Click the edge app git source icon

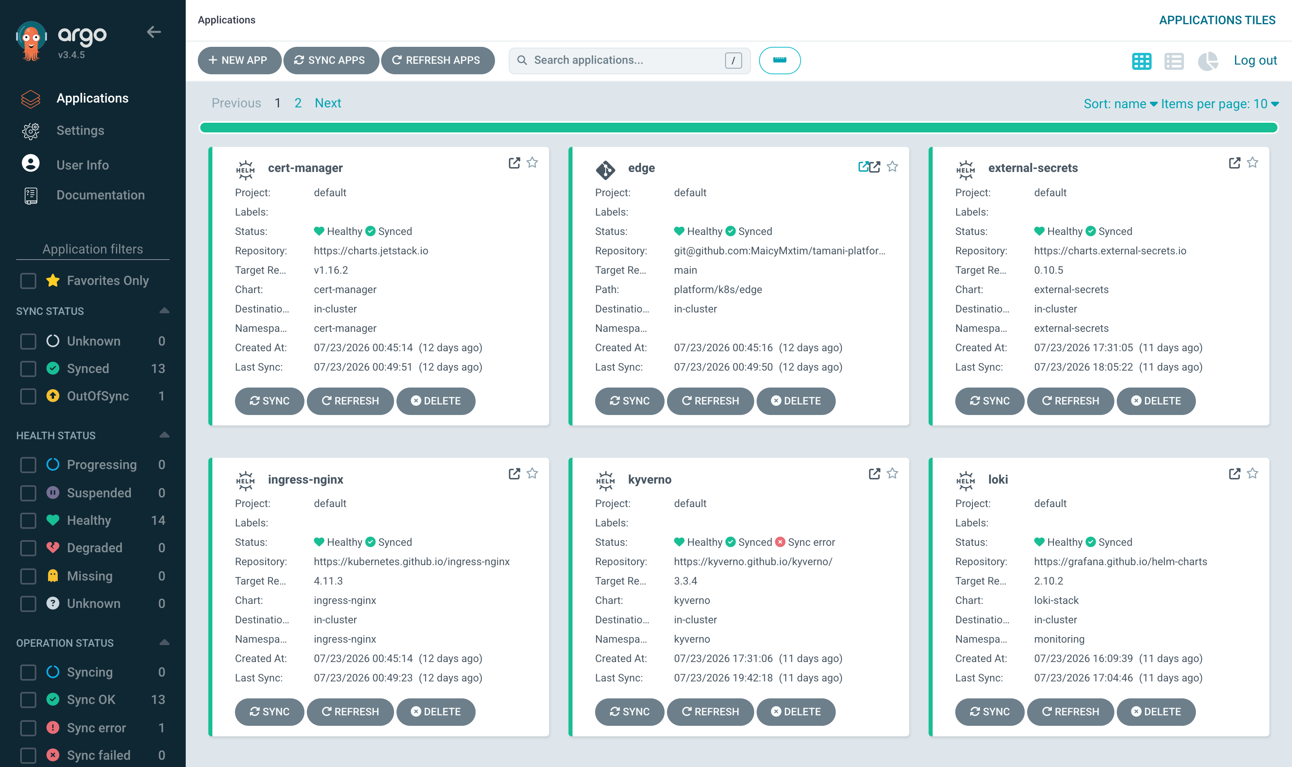click(605, 170)
